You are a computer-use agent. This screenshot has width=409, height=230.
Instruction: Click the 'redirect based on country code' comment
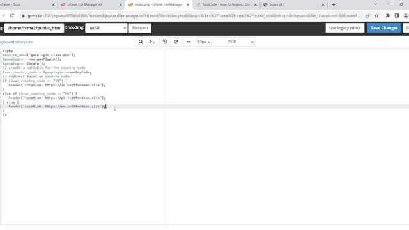(x=37, y=77)
